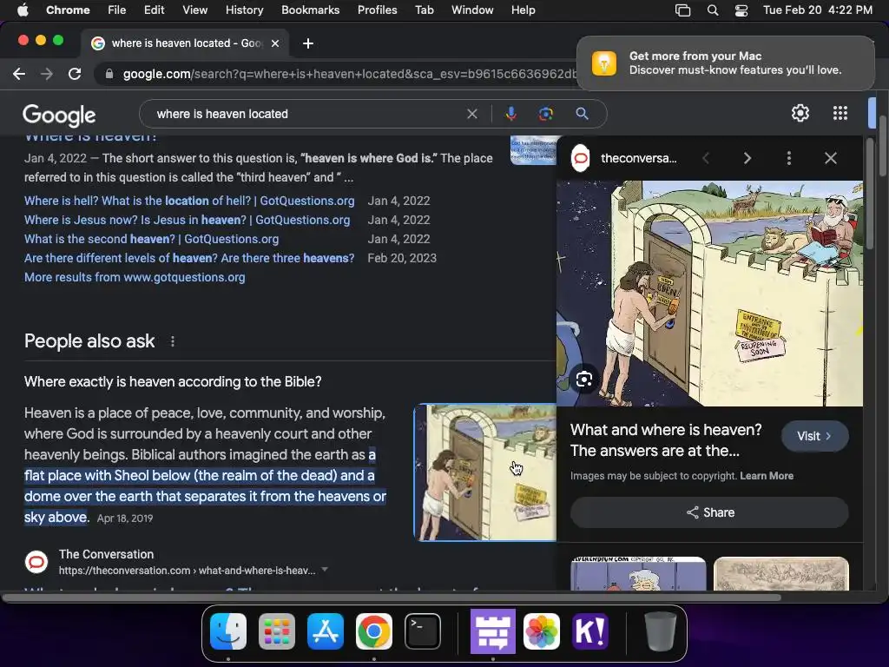
Task: Open Launchpad from the Dock
Action: click(x=277, y=631)
